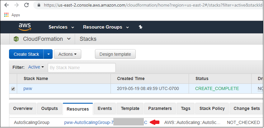Open the Services dropdown menu
This screenshot has width=264, height=128.
[x=61, y=27]
